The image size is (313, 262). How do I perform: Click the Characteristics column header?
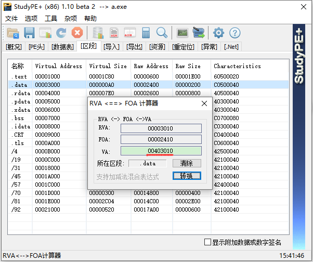click(x=250, y=66)
